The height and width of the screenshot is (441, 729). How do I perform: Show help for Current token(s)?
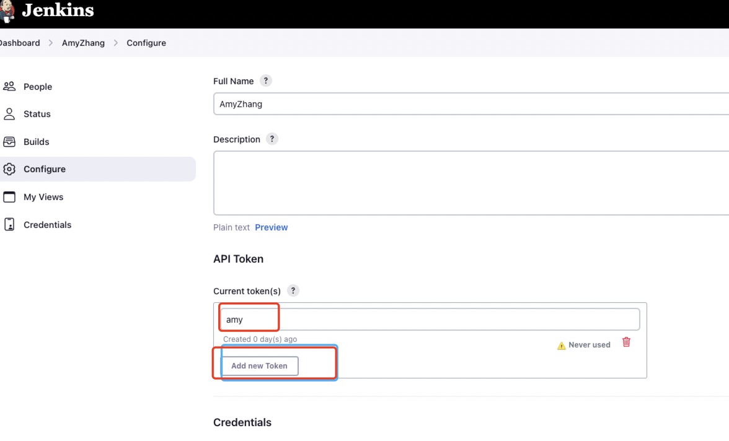point(293,290)
